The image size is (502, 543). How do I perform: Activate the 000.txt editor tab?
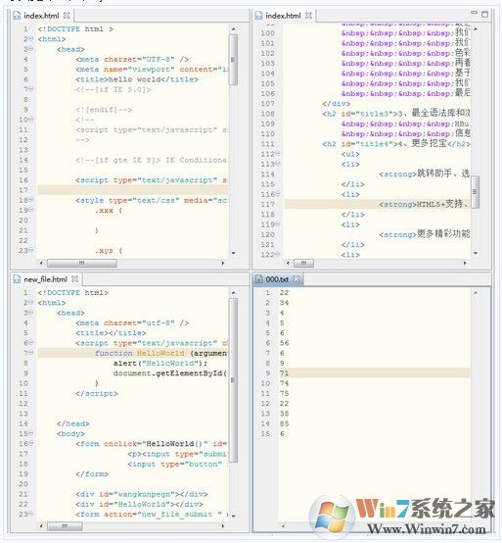click(x=278, y=279)
